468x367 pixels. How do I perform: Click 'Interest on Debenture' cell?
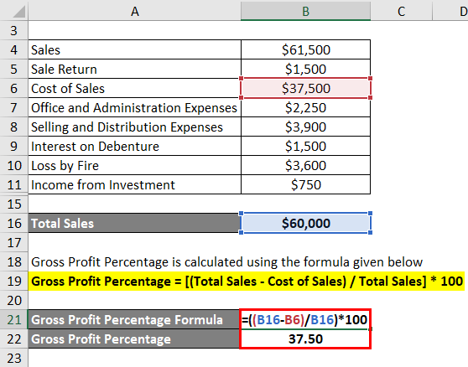(134, 147)
